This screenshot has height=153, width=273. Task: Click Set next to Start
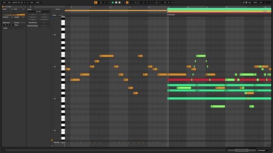12,9
